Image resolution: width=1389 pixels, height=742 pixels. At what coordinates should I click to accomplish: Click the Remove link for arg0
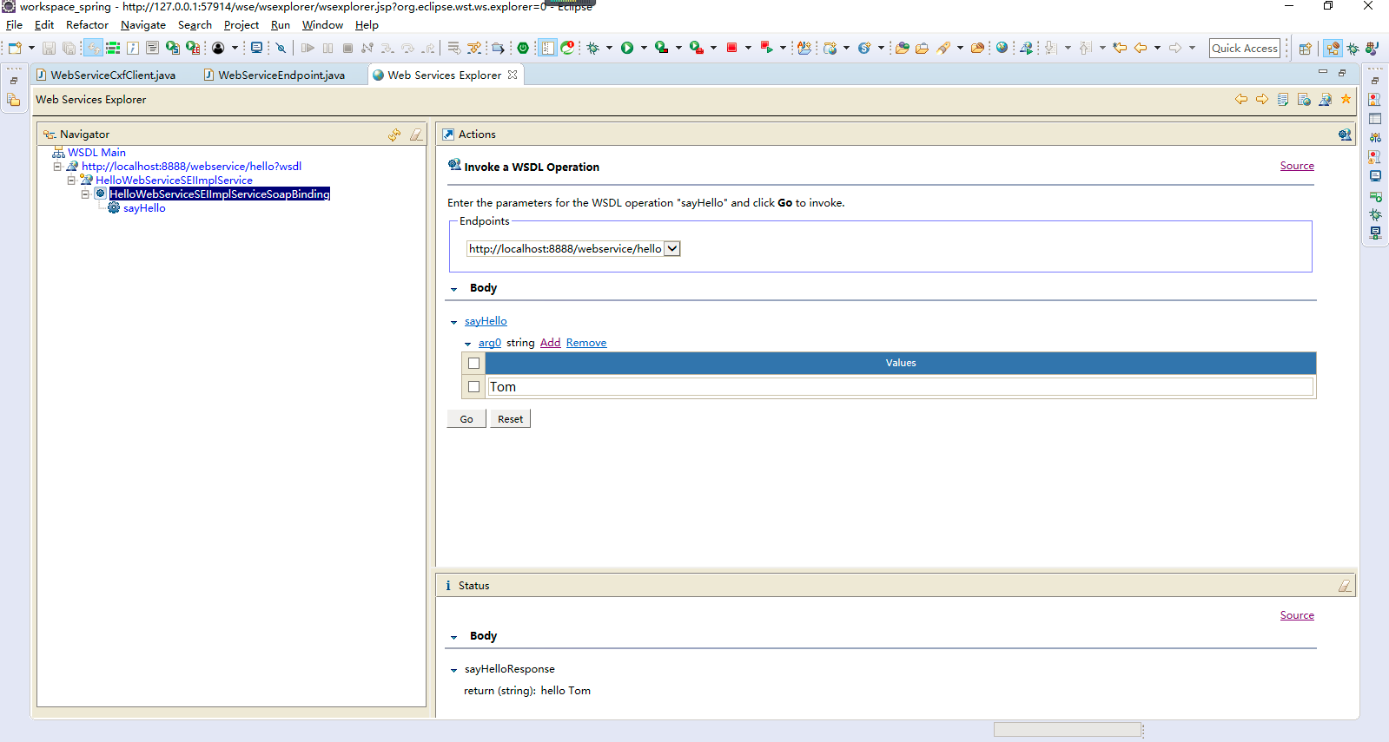click(x=586, y=343)
